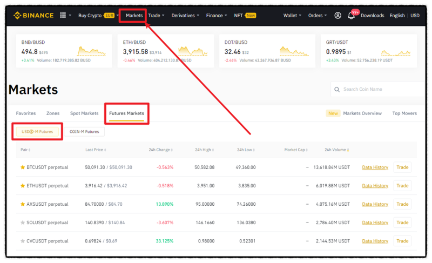Change language via English selector
Screen dimensions: 432x263
coord(397,16)
